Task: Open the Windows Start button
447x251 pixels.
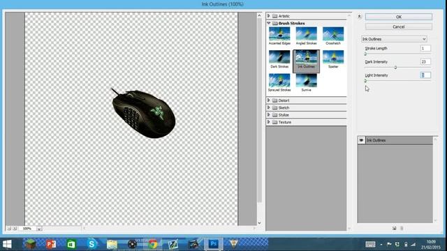Action: [x=7, y=244]
